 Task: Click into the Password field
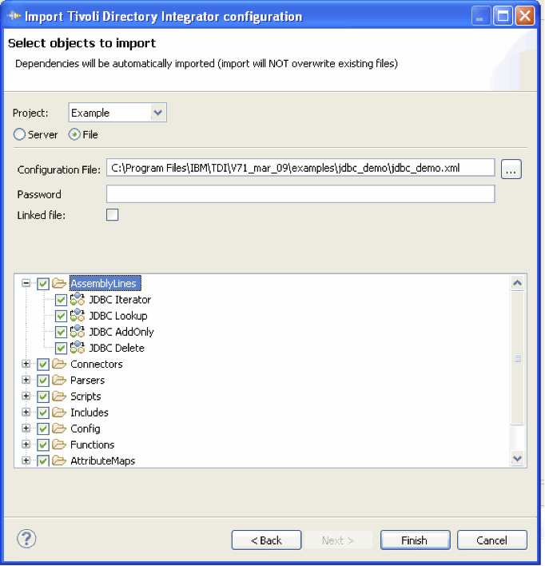pyautogui.click(x=300, y=194)
